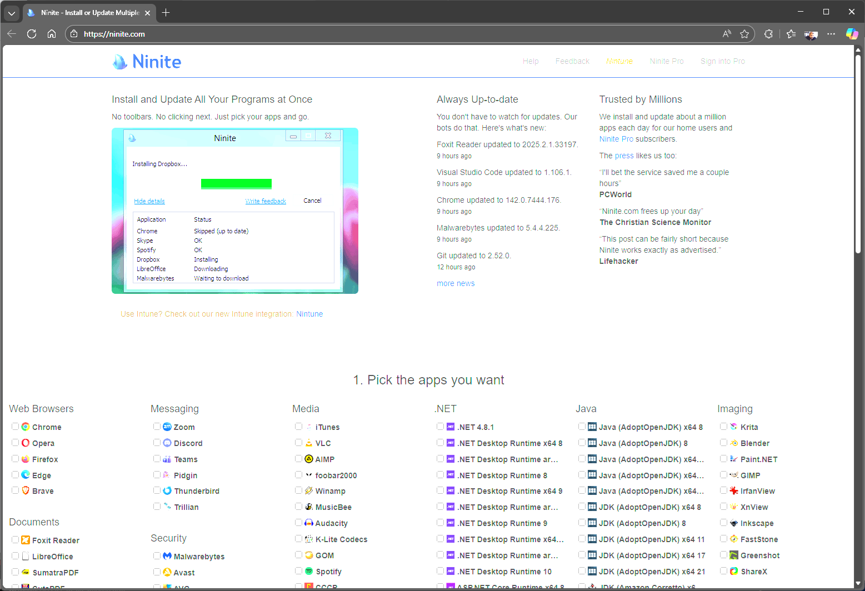Open the tab search dropdown
The height and width of the screenshot is (591, 865).
tap(11, 12)
